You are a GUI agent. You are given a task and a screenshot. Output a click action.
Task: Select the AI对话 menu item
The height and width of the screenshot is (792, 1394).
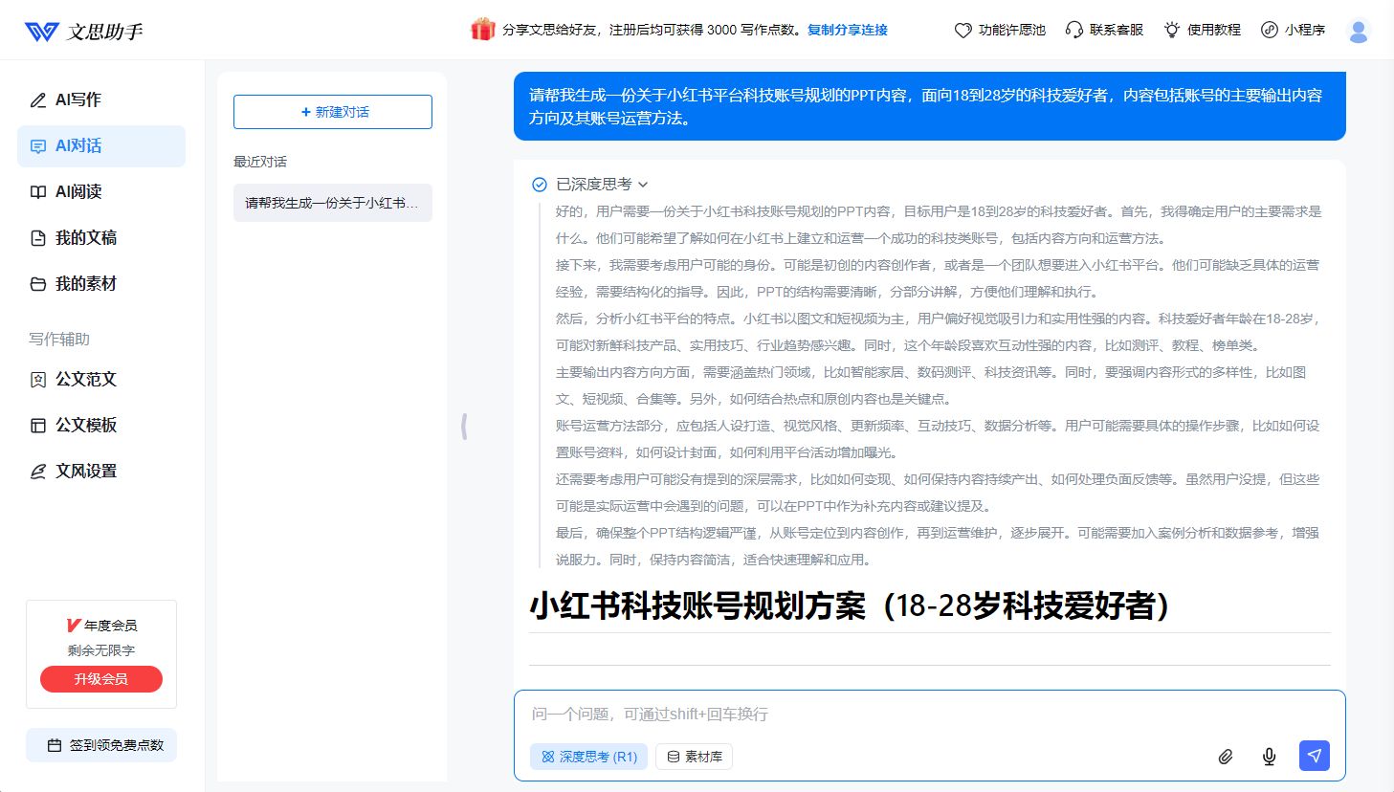pyautogui.click(x=101, y=146)
